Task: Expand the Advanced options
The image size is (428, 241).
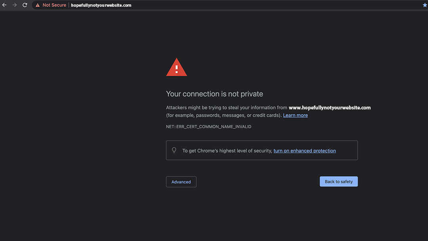Action: [181, 182]
